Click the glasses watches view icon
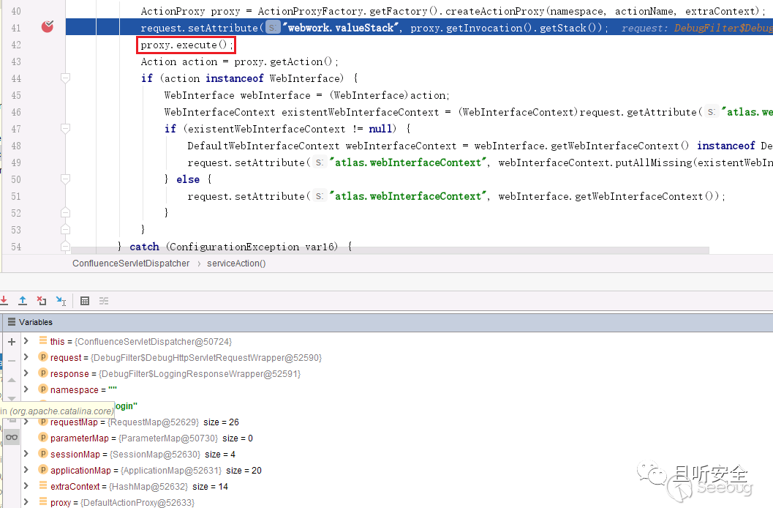Image resolution: width=773 pixels, height=508 pixels. [11, 437]
